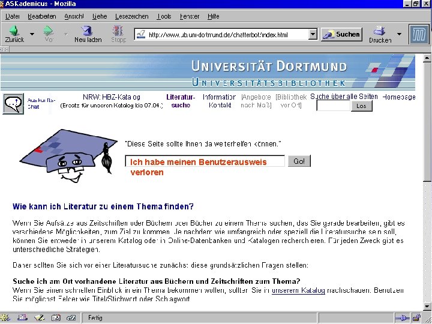
Task: Click the scrollbar up arrow
Action: coord(427,58)
